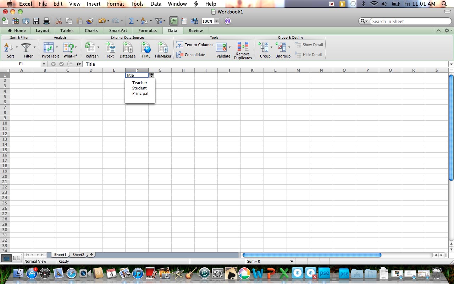Switch to the Formulas ribbon tab
The height and width of the screenshot is (284, 454).
[x=148, y=31]
